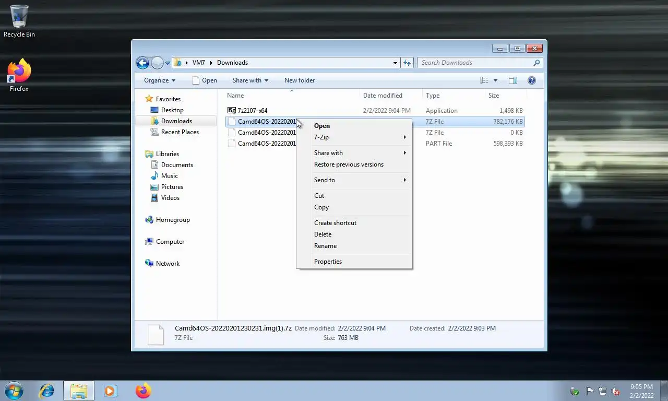Change the view with the views icon

point(484,80)
